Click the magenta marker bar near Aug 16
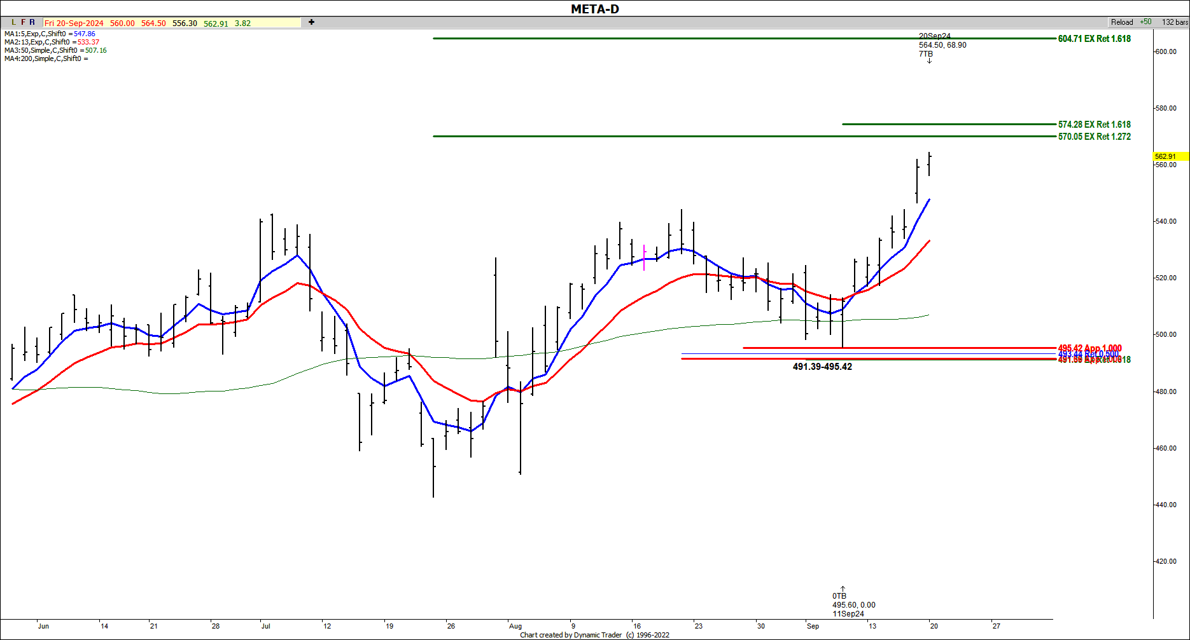1190x640 pixels. (644, 258)
